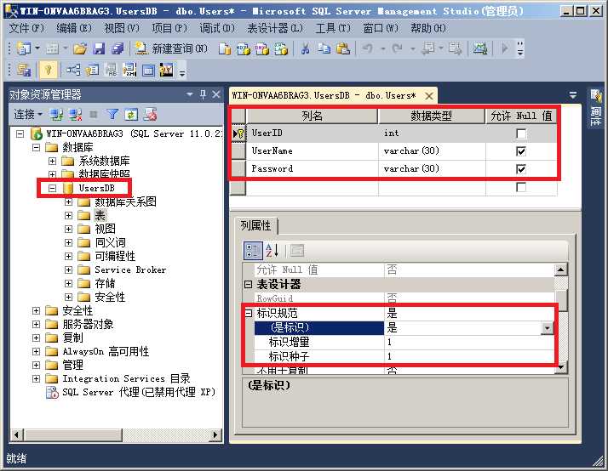Open the 视图(V) menu
Image resolution: width=608 pixels, height=471 pixels.
(122, 28)
